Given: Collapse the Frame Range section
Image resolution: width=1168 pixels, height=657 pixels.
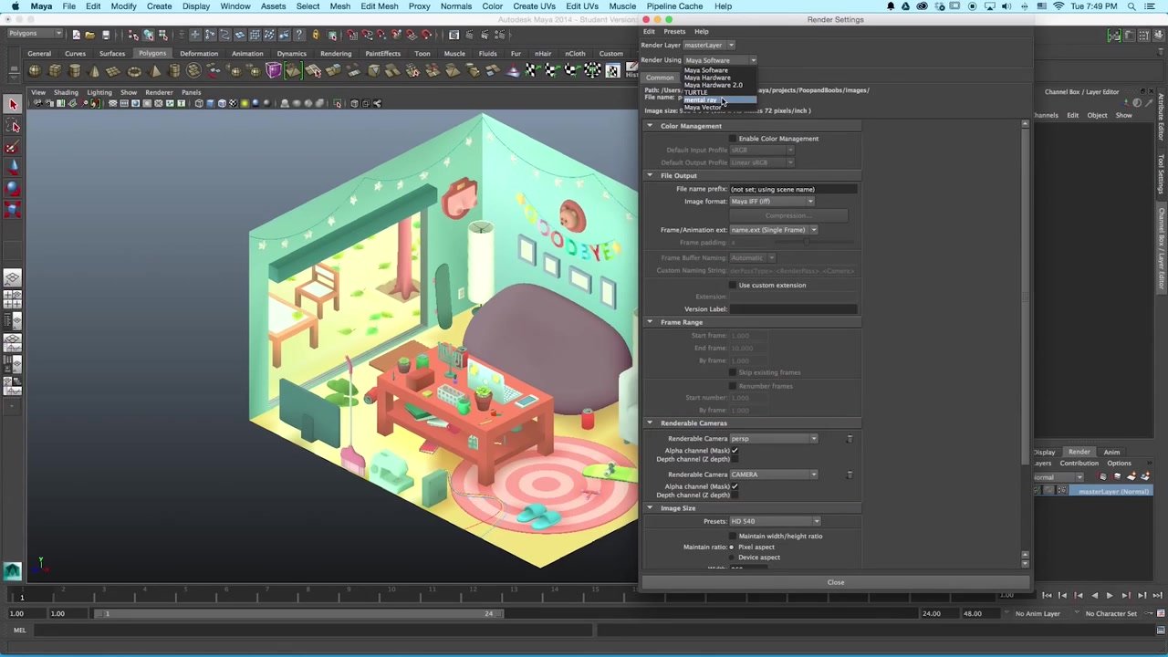Looking at the screenshot, I should [650, 322].
